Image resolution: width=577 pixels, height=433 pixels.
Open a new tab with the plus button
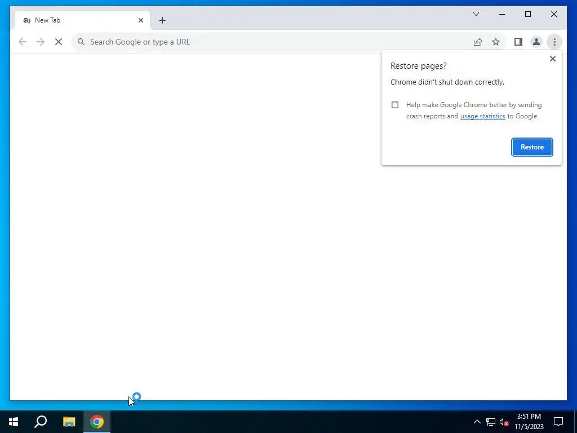point(162,20)
